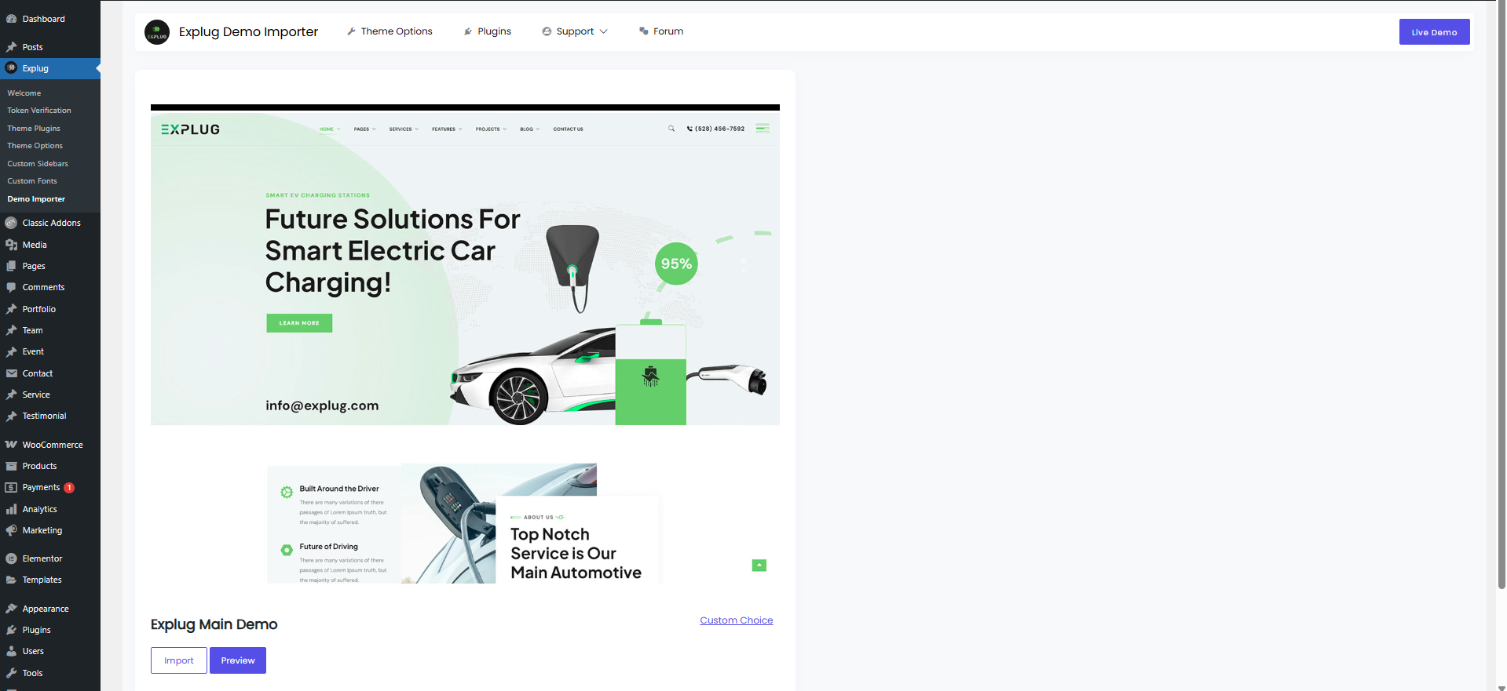Open Elementor via its sidebar icon
This screenshot has width=1507, height=691.
[11, 558]
